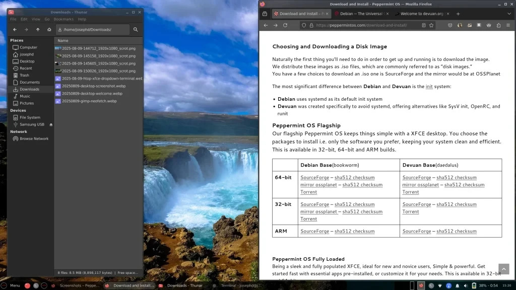Open Music in Places sidebar
This screenshot has width=516, height=290.
pos(25,96)
